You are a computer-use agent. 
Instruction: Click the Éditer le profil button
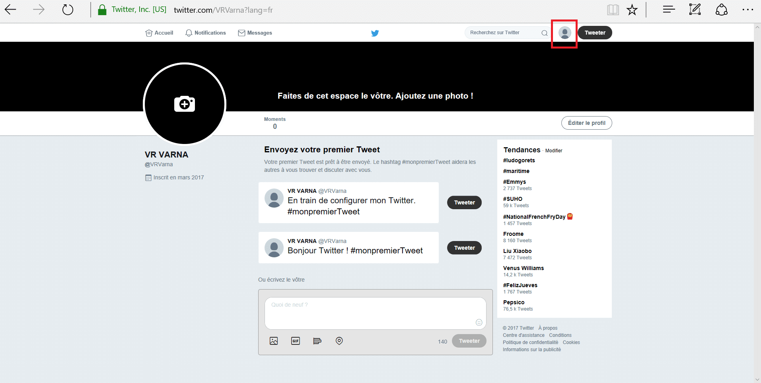[x=587, y=123]
